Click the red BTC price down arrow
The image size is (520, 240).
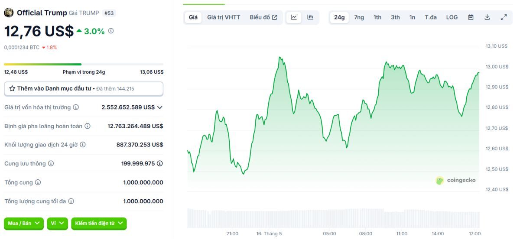[x=44, y=48]
